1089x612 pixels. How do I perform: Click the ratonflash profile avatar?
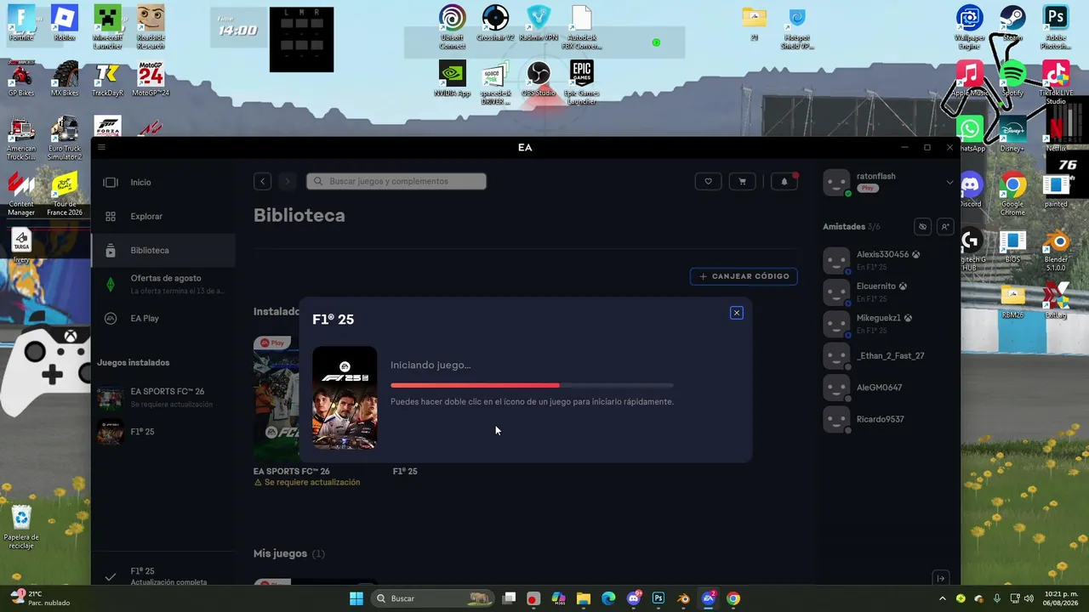point(836,182)
